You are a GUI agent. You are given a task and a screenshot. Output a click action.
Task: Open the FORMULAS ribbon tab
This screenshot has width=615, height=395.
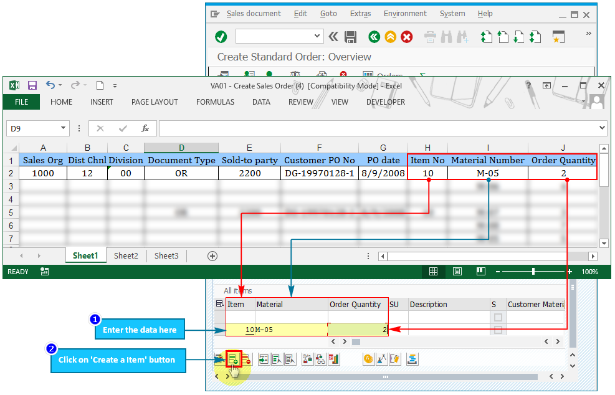pos(215,102)
